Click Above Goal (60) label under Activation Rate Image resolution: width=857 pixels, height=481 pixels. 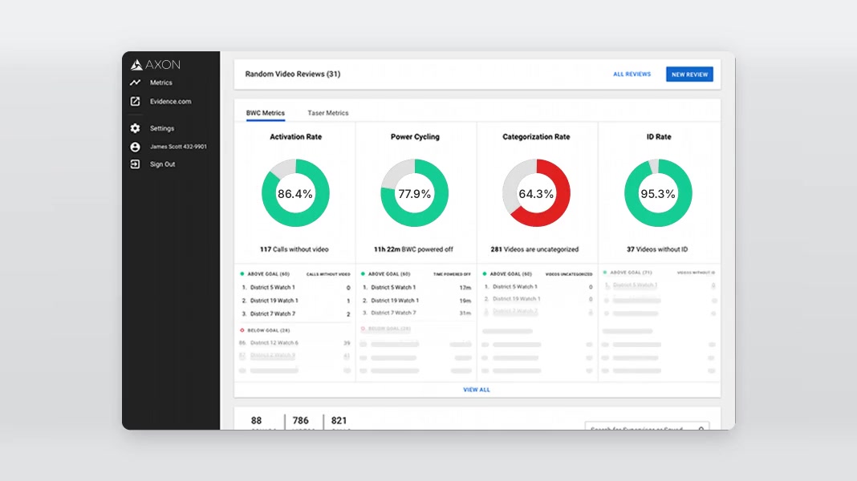pos(268,274)
